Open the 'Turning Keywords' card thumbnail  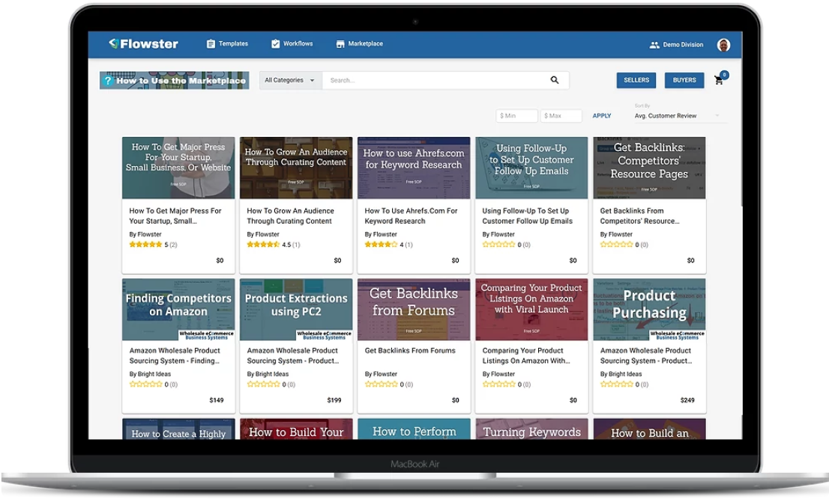531,429
